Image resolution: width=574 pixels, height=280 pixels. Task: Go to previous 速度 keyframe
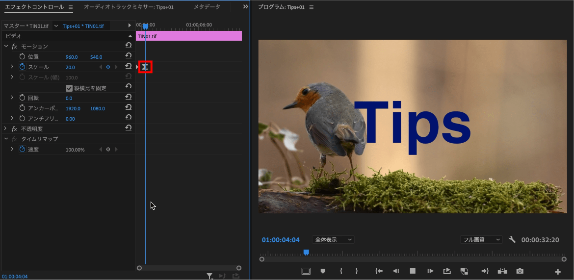click(101, 150)
